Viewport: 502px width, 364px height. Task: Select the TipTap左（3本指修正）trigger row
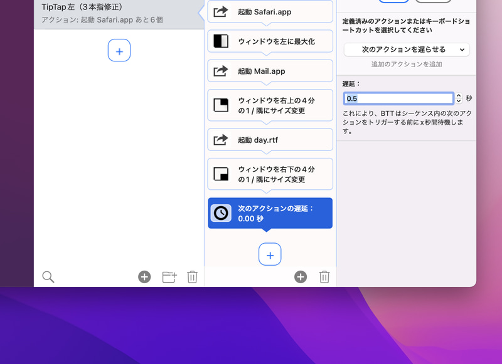point(119,13)
